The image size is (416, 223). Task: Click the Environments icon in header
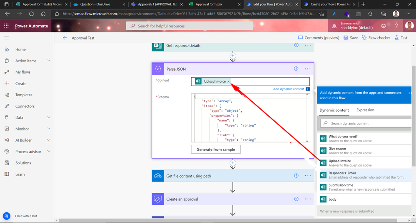334,26
